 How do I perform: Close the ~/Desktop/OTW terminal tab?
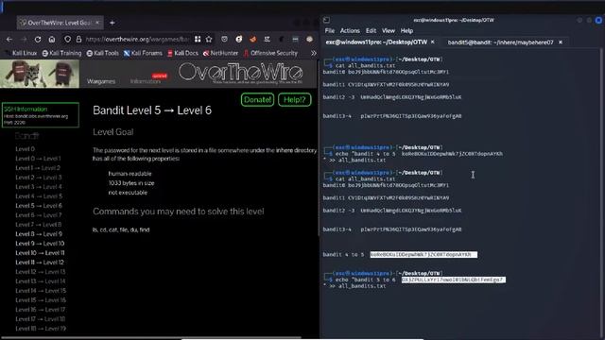433,42
